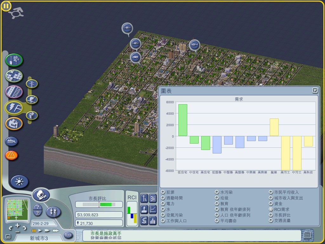Open the graphs panel (line chart icon)
Viewport: 325px width, 244px height.
[153, 209]
